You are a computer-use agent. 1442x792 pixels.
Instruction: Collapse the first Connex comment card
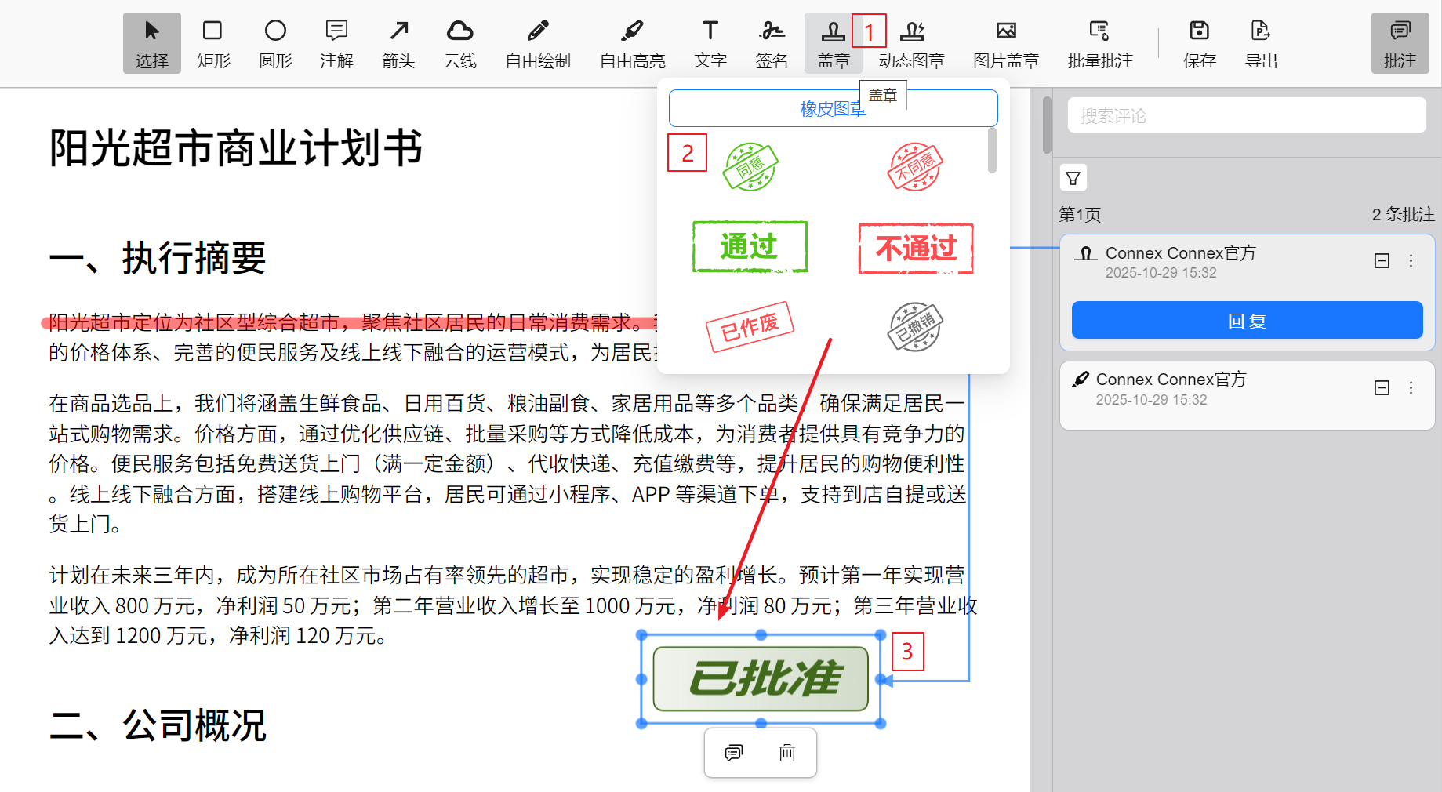coord(1382,261)
